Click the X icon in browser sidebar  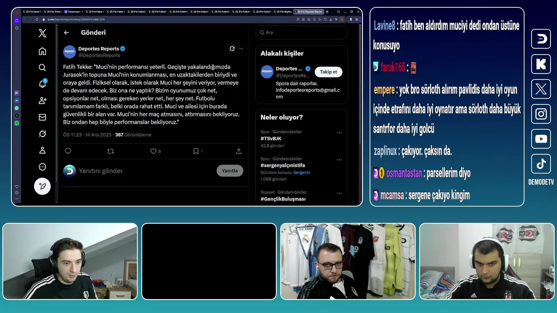point(17,116)
